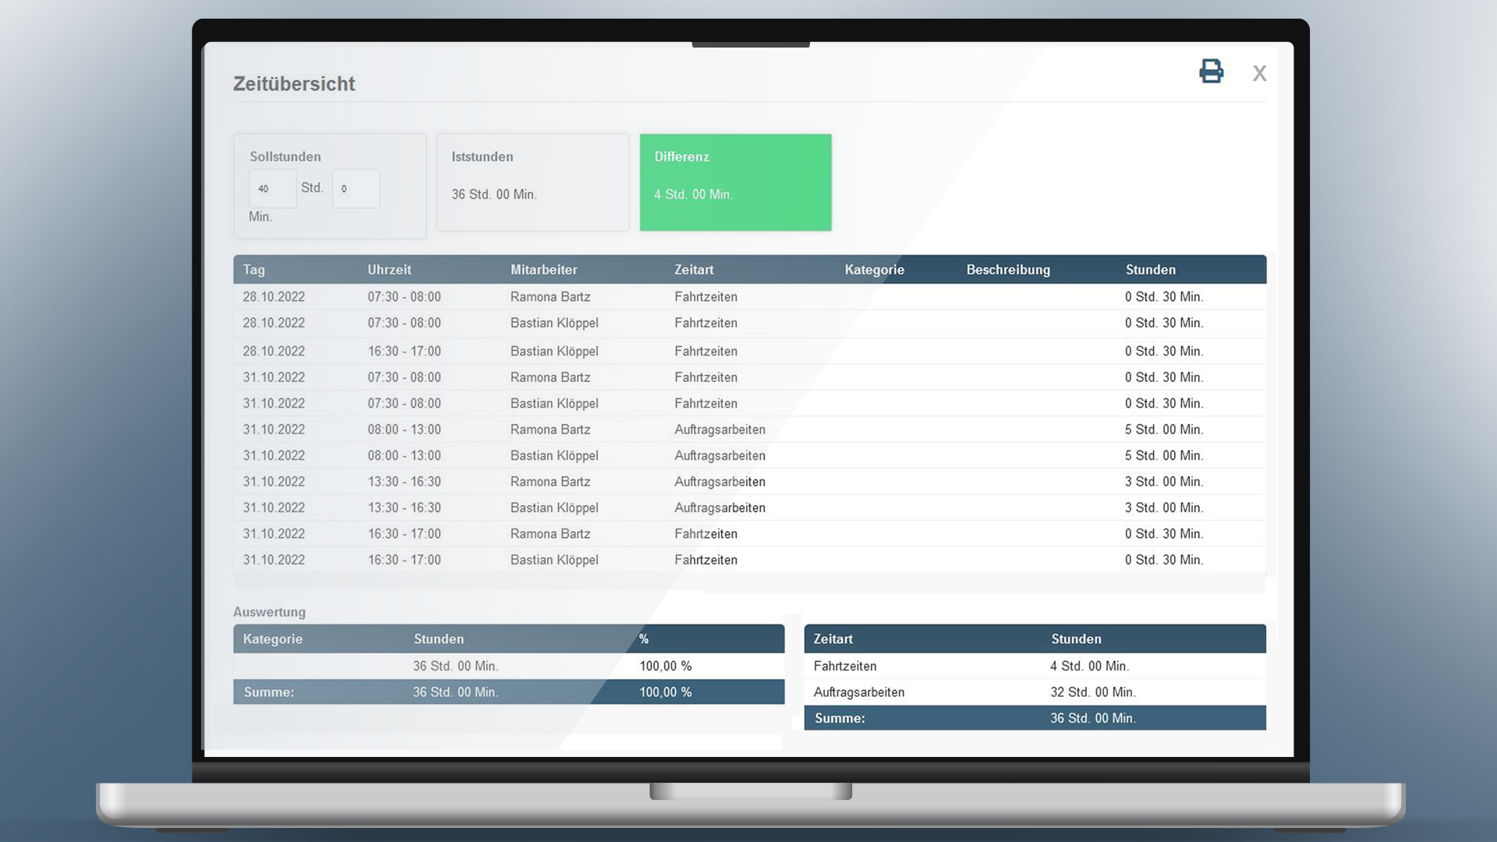Click the Mitarbeiter column header

click(543, 270)
